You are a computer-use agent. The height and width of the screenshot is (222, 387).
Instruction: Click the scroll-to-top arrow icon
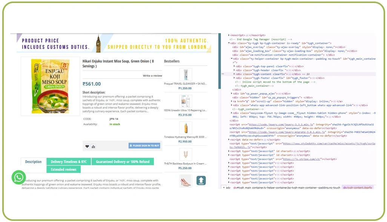coord(201,181)
